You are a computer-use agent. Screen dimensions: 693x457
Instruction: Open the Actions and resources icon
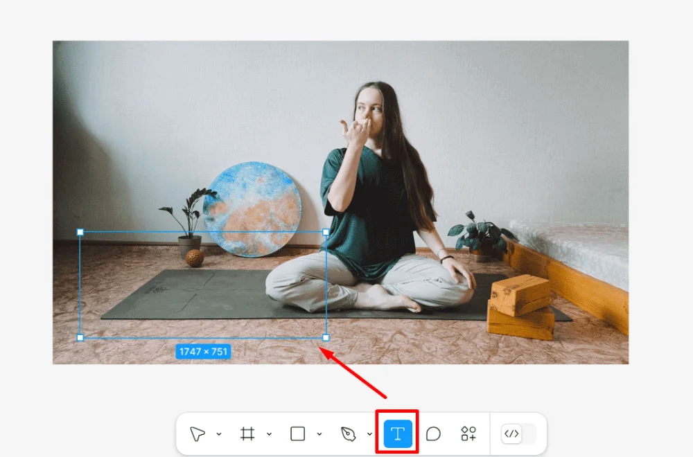pyautogui.click(x=468, y=433)
